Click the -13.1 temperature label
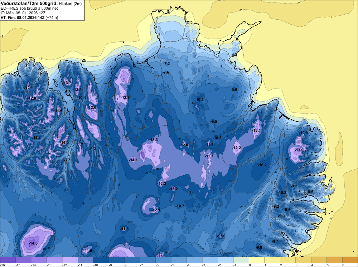 (x=256, y=130)
